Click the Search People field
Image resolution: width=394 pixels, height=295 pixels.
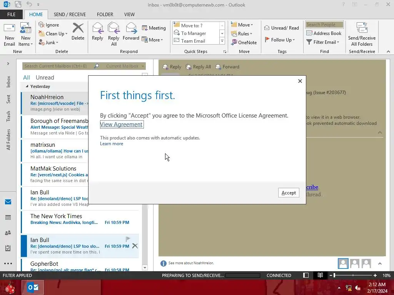coord(324,25)
